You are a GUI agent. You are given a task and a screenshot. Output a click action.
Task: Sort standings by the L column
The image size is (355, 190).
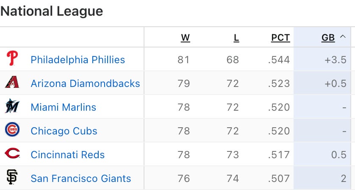click(236, 38)
